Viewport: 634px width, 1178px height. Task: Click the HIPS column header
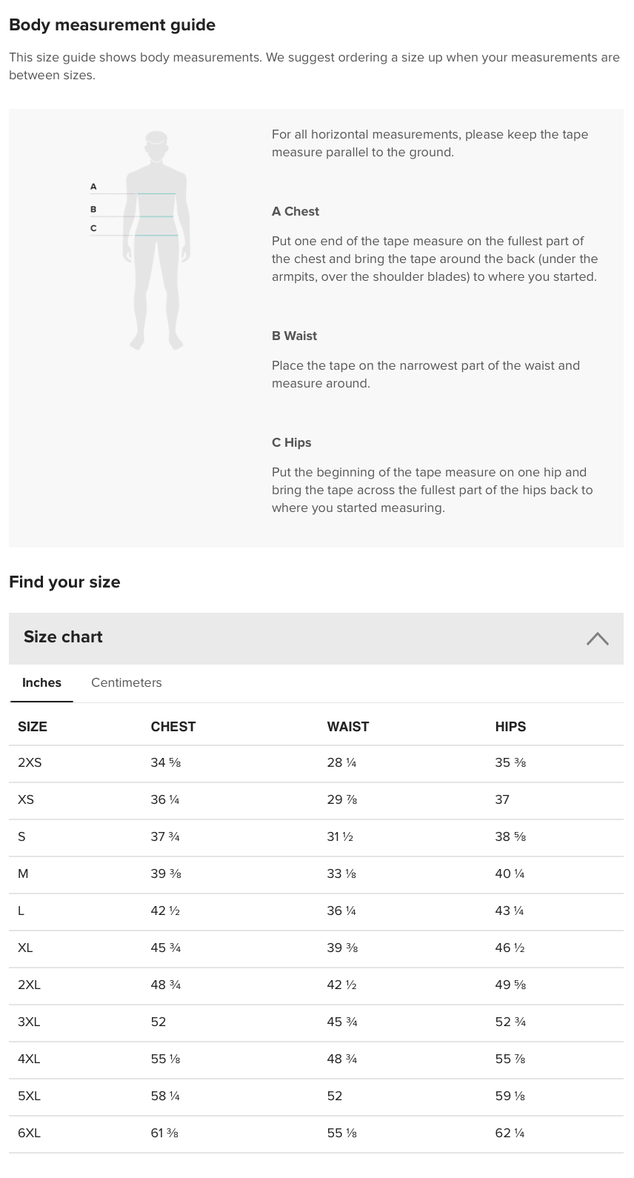point(510,727)
